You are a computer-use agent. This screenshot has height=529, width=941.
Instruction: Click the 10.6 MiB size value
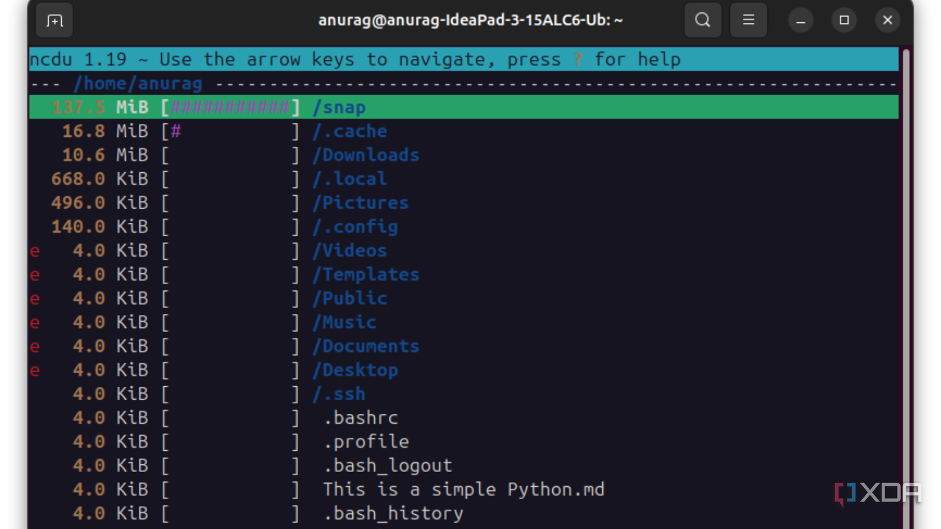tap(105, 155)
